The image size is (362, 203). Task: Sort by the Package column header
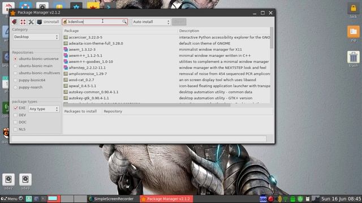[120, 30]
